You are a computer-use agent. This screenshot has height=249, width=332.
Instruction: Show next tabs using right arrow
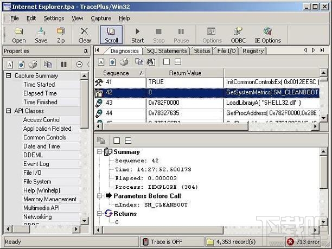pyautogui.click(x=314, y=50)
